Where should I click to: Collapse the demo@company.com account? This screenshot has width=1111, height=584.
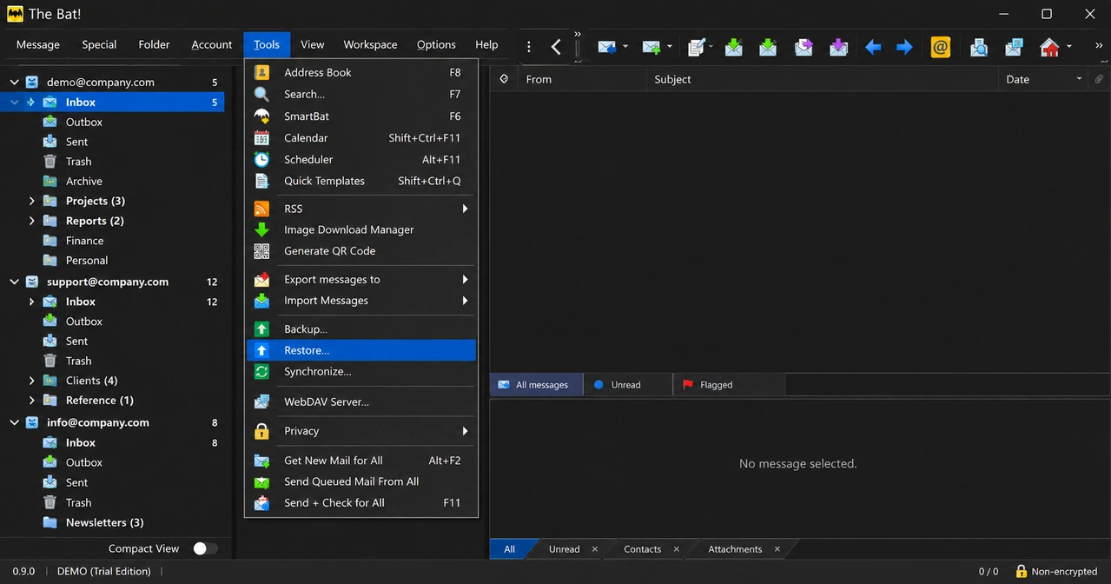tap(14, 83)
